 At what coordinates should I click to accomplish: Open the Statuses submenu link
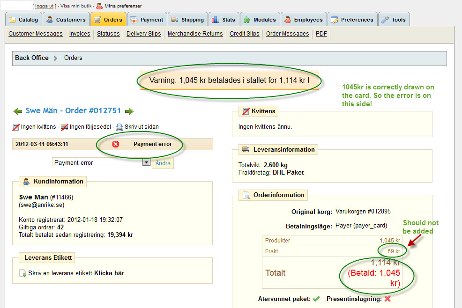[108, 34]
